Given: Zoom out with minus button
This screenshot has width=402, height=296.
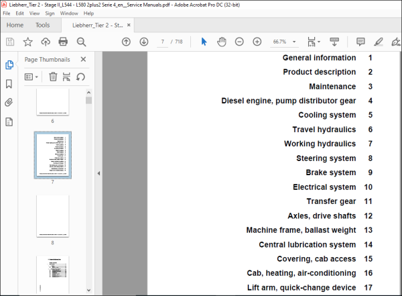Looking at the screenshot, I should (239, 42).
